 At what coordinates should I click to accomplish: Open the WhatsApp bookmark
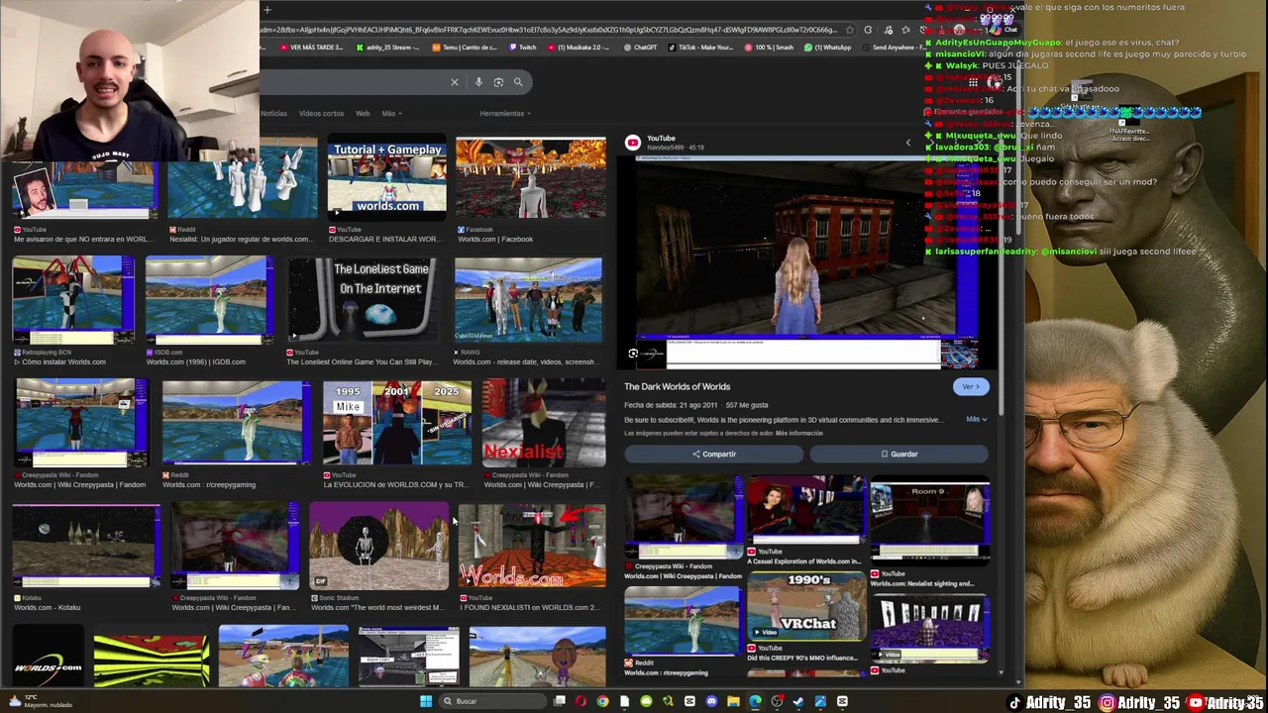pyautogui.click(x=828, y=48)
